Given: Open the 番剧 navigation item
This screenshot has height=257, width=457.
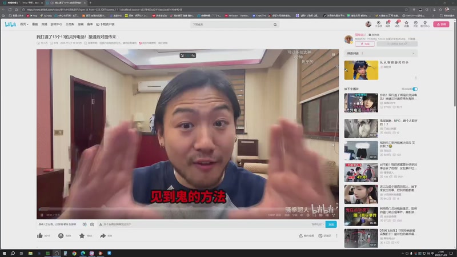Looking at the screenshot, I should tap(35, 24).
